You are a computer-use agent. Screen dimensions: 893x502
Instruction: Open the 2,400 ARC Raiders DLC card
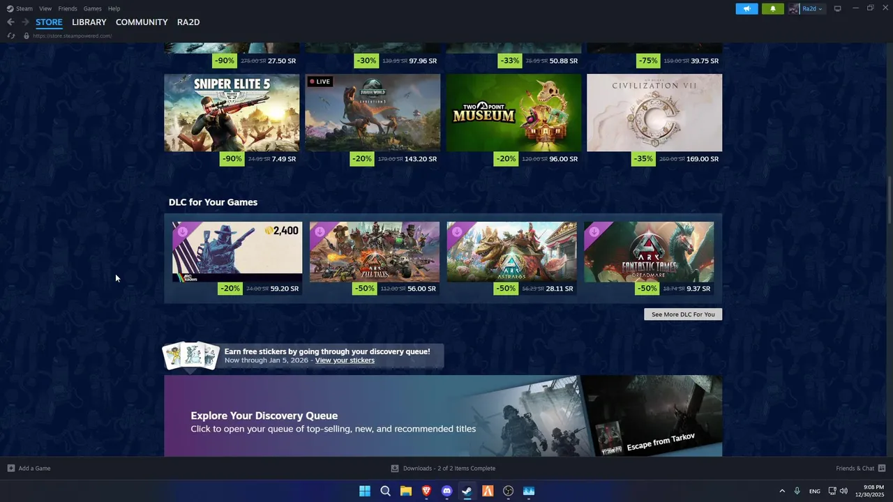[x=237, y=252]
